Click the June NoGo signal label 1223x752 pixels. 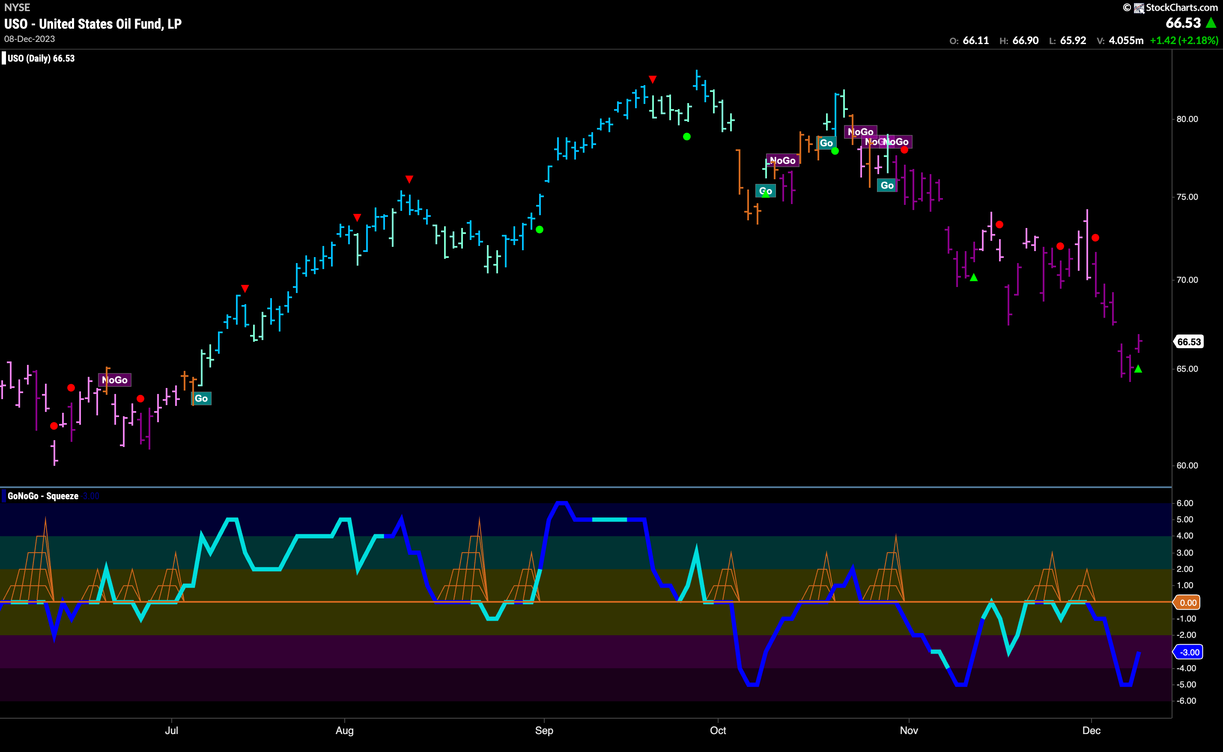[115, 380]
